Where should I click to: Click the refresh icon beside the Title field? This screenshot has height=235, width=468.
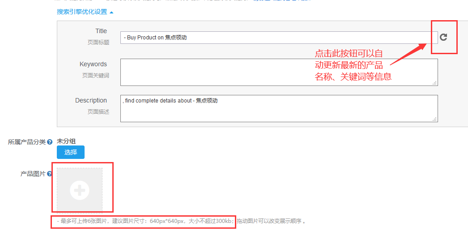(443, 37)
